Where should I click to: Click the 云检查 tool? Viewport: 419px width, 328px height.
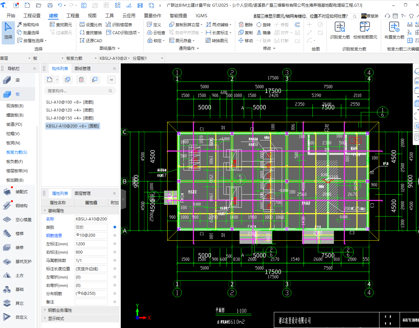coord(156,33)
